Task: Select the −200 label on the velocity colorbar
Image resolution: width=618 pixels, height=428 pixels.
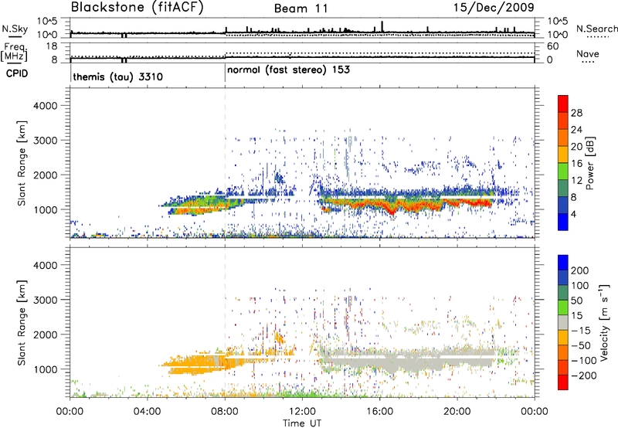Action: (584, 375)
